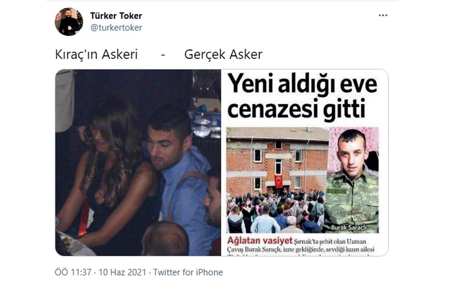Click the dash separating the two phrases

(x=163, y=55)
